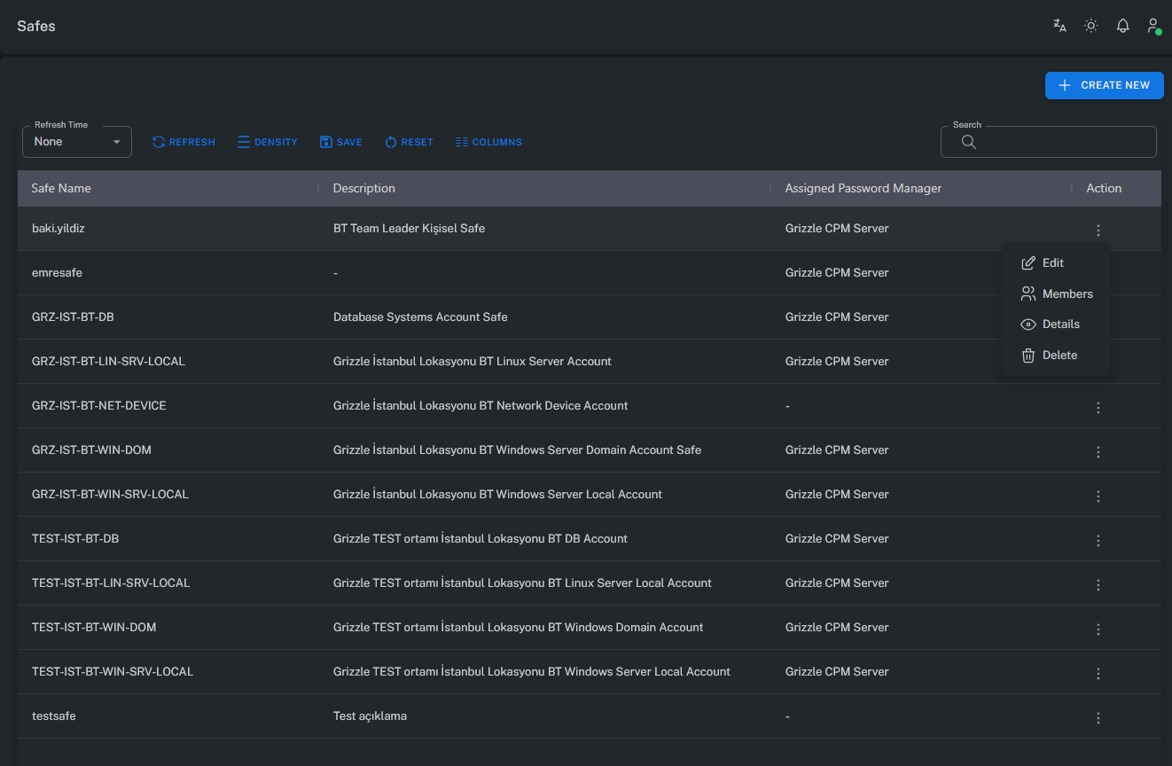Open three-dot menu for GRZ-IST-BT-NET-DEVICE
1172x766 pixels.
tap(1098, 408)
